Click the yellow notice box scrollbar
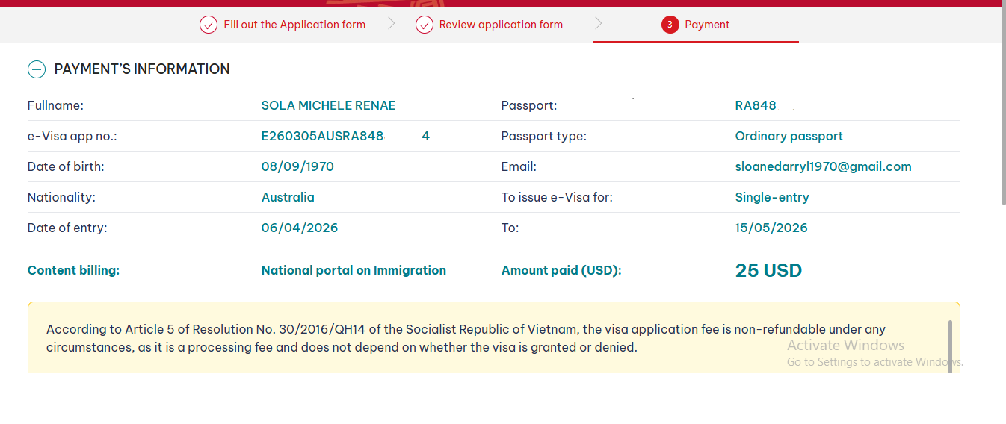The width and height of the screenshot is (1006, 424). tap(950, 343)
